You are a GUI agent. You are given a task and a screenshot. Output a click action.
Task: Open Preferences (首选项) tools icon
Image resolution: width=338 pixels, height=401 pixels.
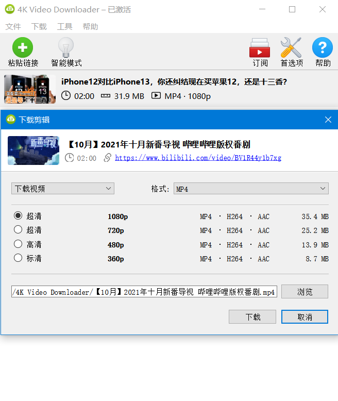click(x=291, y=48)
